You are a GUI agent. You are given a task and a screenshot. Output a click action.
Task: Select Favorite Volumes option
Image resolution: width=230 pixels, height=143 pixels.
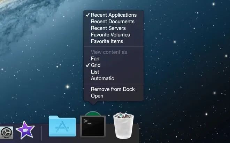(x=113, y=35)
